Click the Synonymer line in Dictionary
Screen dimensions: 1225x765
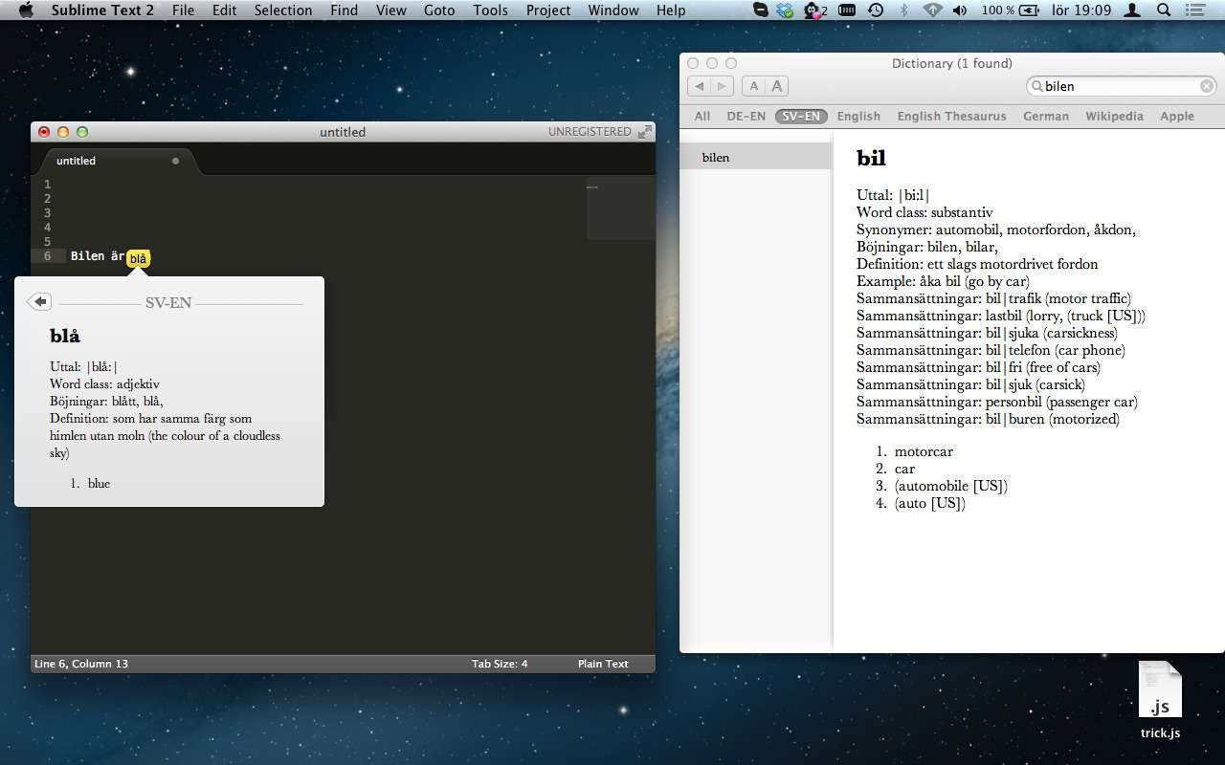pos(996,229)
